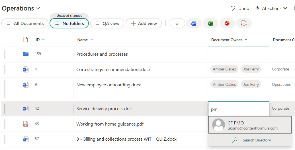Viewport: 295px width, 150px height.
Task: Switch to the QA view
Action: (107, 24)
